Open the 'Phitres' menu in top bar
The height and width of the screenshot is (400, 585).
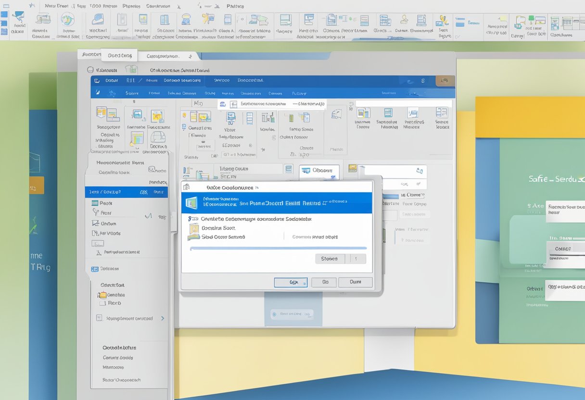coord(234,6)
